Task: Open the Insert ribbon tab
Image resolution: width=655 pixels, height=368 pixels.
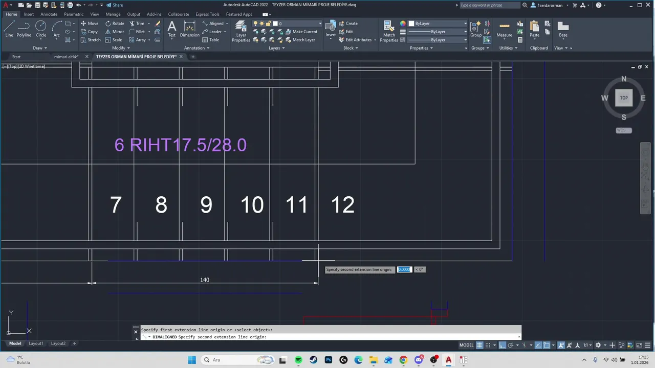Action: pos(29,14)
